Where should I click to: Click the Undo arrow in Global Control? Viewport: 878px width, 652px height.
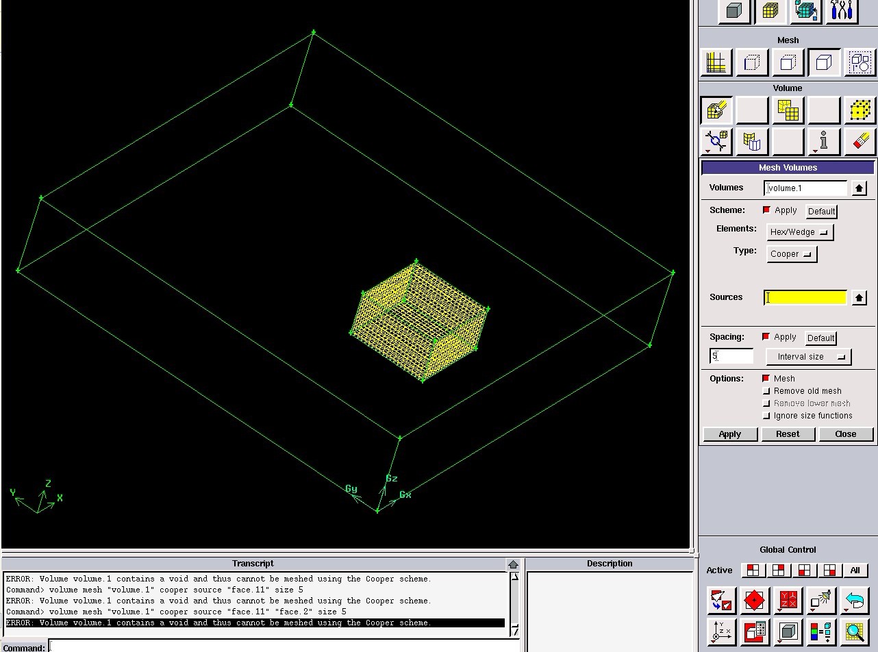coord(855,601)
